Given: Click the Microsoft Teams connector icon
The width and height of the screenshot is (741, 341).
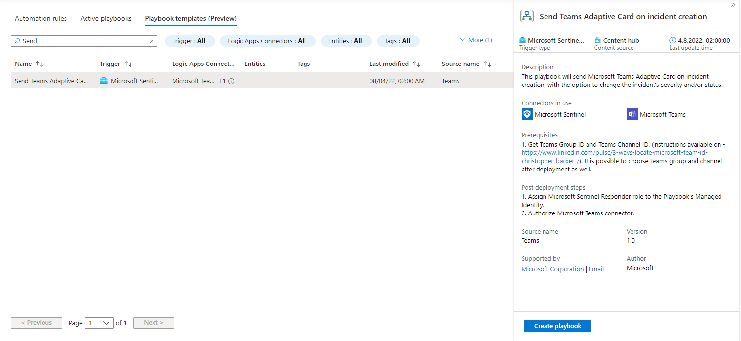Looking at the screenshot, I should tap(632, 114).
